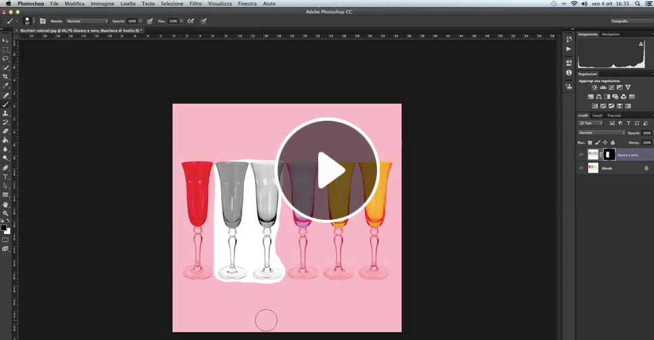Screen dimensions: 654x340
Task: Open the Brush panel toggle icon in options bar
Action: pyautogui.click(x=43, y=21)
